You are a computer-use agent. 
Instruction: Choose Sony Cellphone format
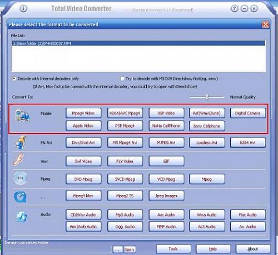click(x=207, y=126)
